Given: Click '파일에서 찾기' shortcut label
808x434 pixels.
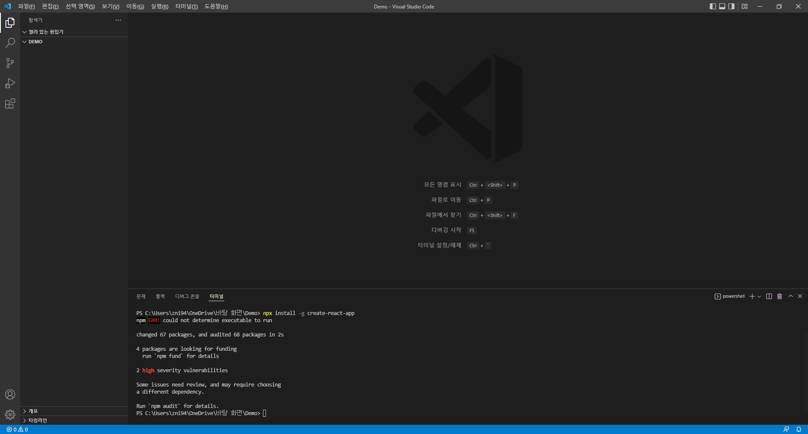Looking at the screenshot, I should coord(443,215).
